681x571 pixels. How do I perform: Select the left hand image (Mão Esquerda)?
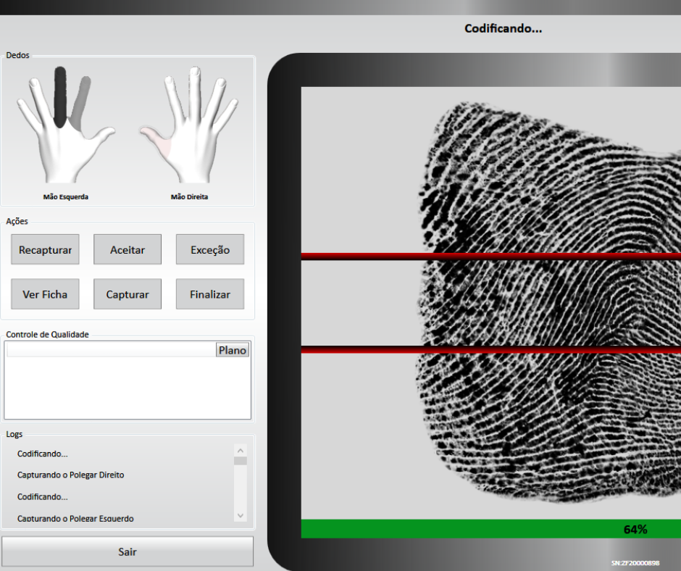[x=66, y=125]
